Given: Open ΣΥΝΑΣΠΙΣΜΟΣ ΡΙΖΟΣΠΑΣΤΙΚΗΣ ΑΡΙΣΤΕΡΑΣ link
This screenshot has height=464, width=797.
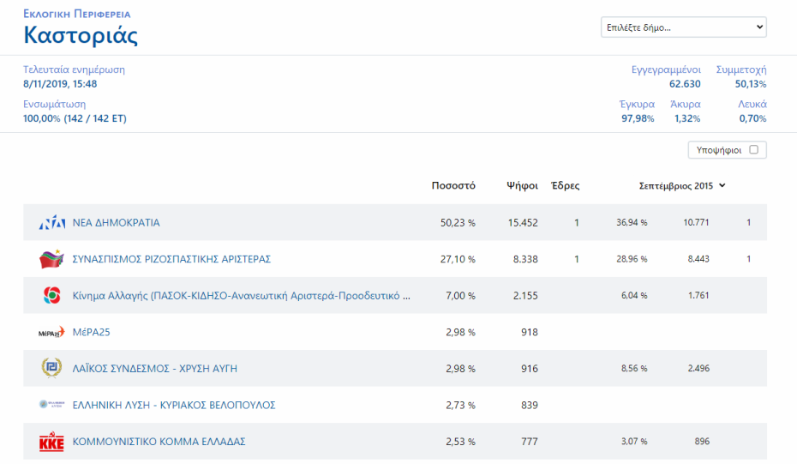Looking at the screenshot, I should pos(171,259).
